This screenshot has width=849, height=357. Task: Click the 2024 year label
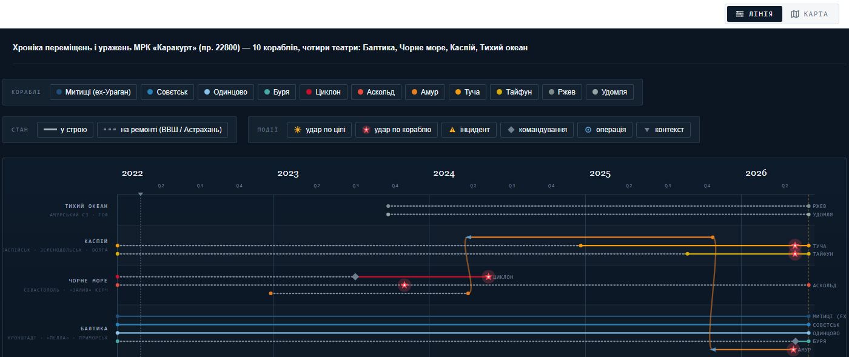pyautogui.click(x=444, y=173)
